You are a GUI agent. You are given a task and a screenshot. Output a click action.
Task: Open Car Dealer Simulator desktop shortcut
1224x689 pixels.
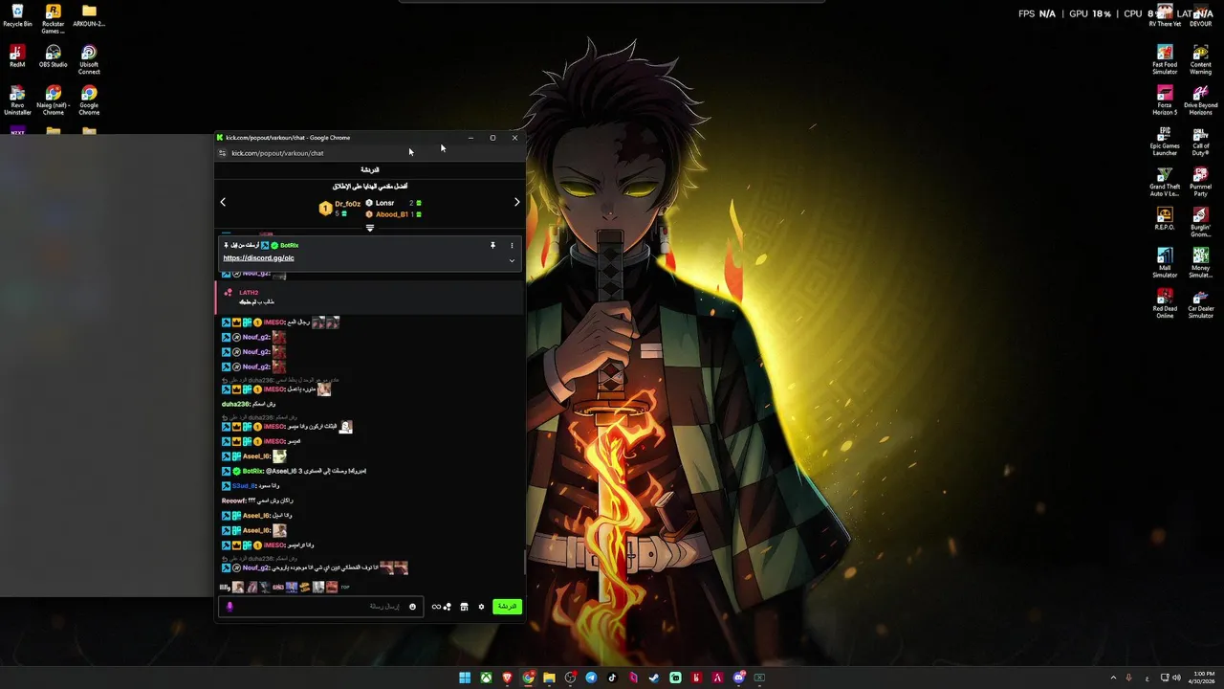pyautogui.click(x=1200, y=304)
